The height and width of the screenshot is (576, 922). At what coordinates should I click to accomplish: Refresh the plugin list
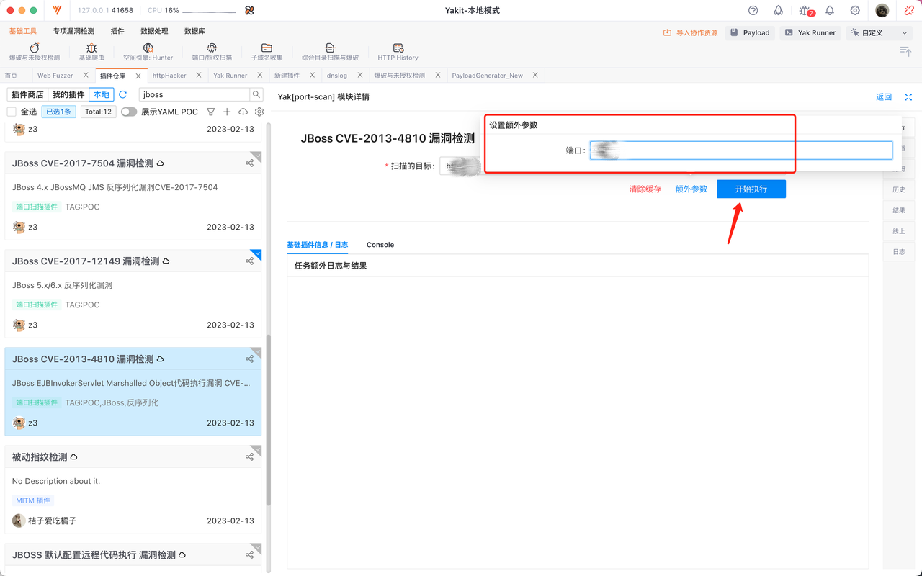click(x=123, y=94)
